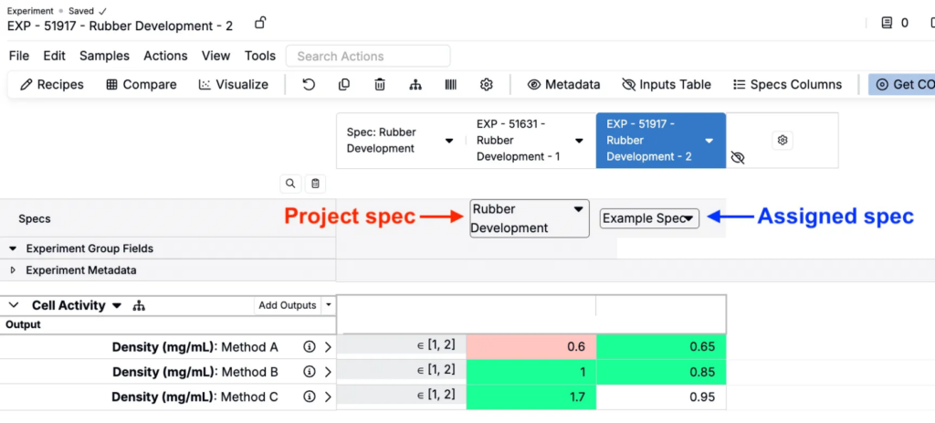Collapse the Experiment Group Fields section
This screenshot has width=935, height=423.
click(13, 249)
